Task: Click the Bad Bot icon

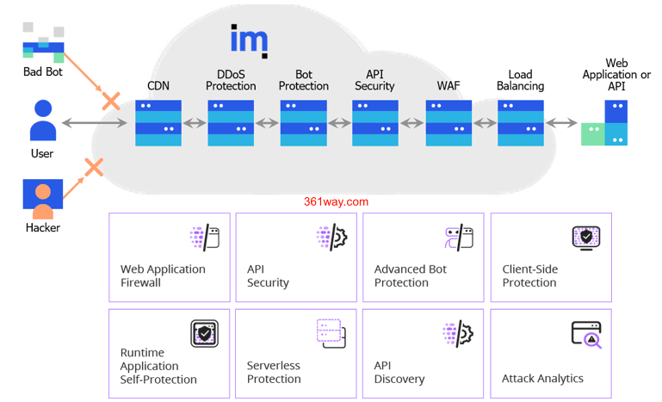Action: pos(43,41)
